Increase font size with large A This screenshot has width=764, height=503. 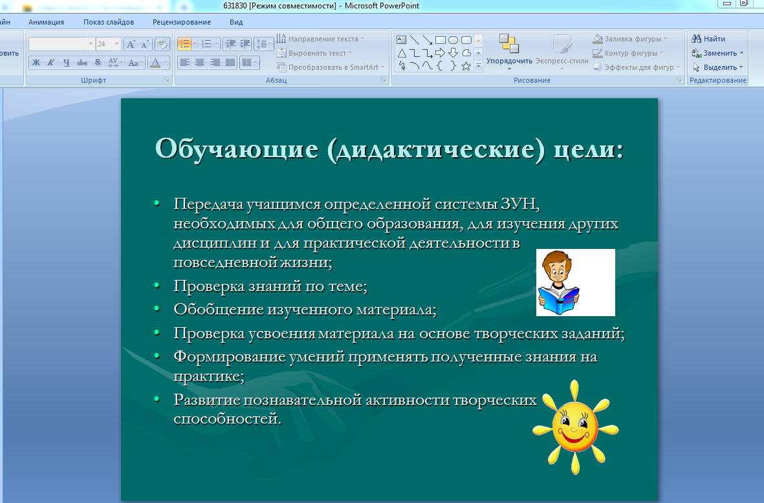(x=131, y=45)
